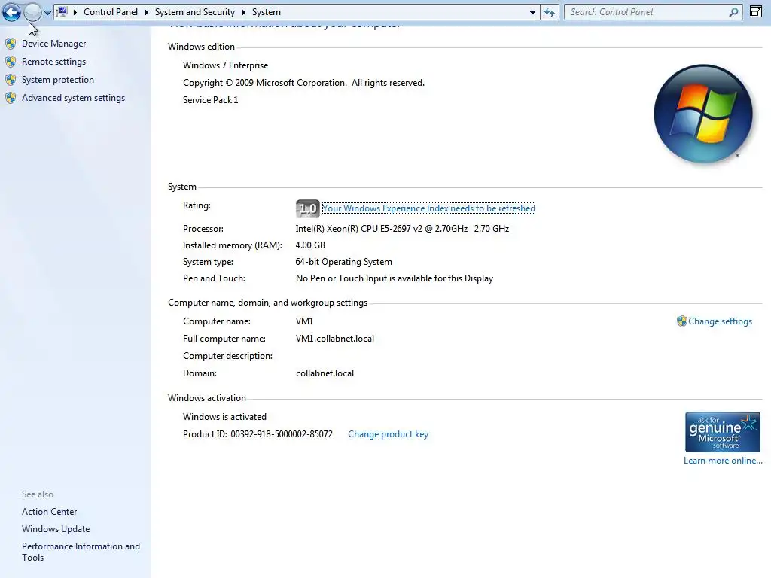Open the recent pages dropdown arrow
Viewport: 771px width, 578px height.
(47, 12)
